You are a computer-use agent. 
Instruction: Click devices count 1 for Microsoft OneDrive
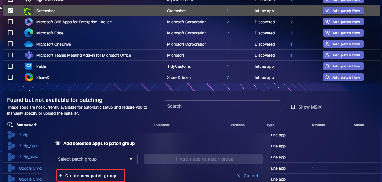tap(291, 44)
